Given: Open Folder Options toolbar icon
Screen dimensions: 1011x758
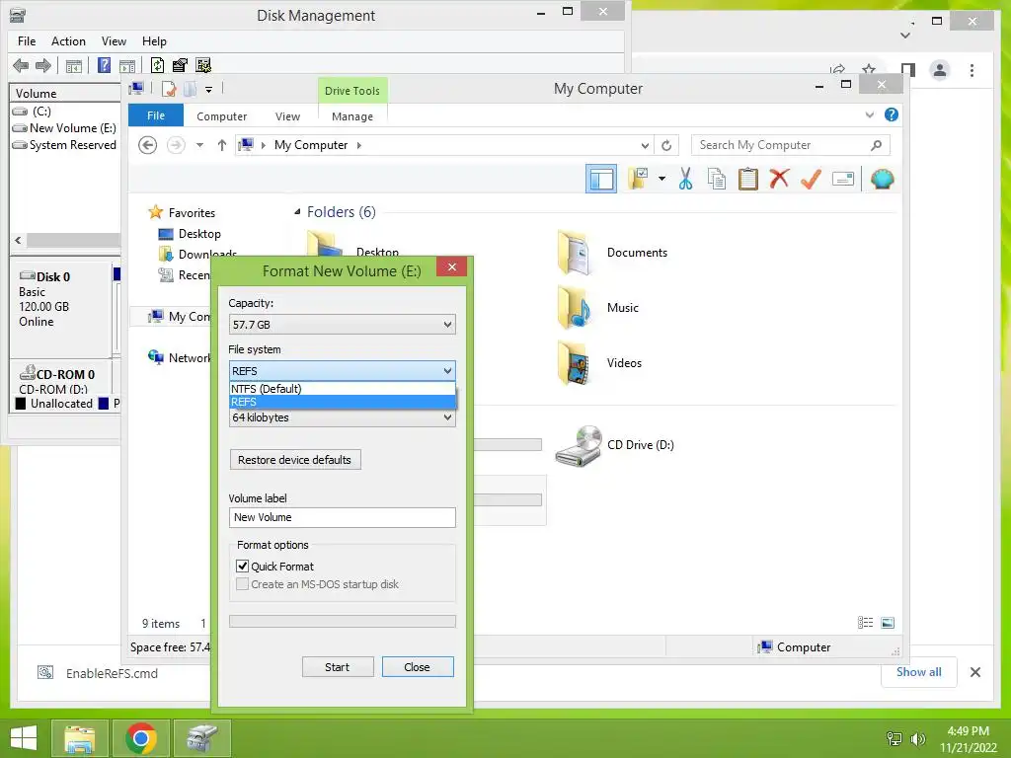Looking at the screenshot, I should [639, 179].
